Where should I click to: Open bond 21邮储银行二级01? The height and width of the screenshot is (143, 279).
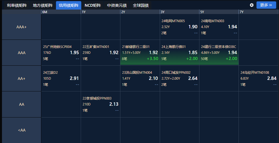coord(136,47)
